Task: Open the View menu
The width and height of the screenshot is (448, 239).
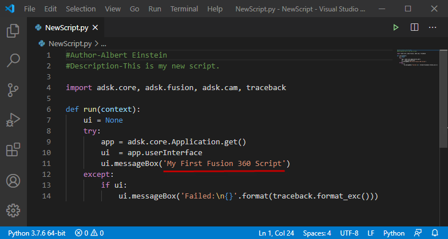Action: point(113,9)
